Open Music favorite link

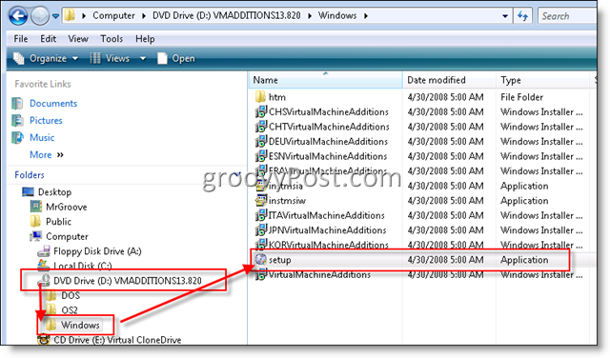(x=42, y=138)
